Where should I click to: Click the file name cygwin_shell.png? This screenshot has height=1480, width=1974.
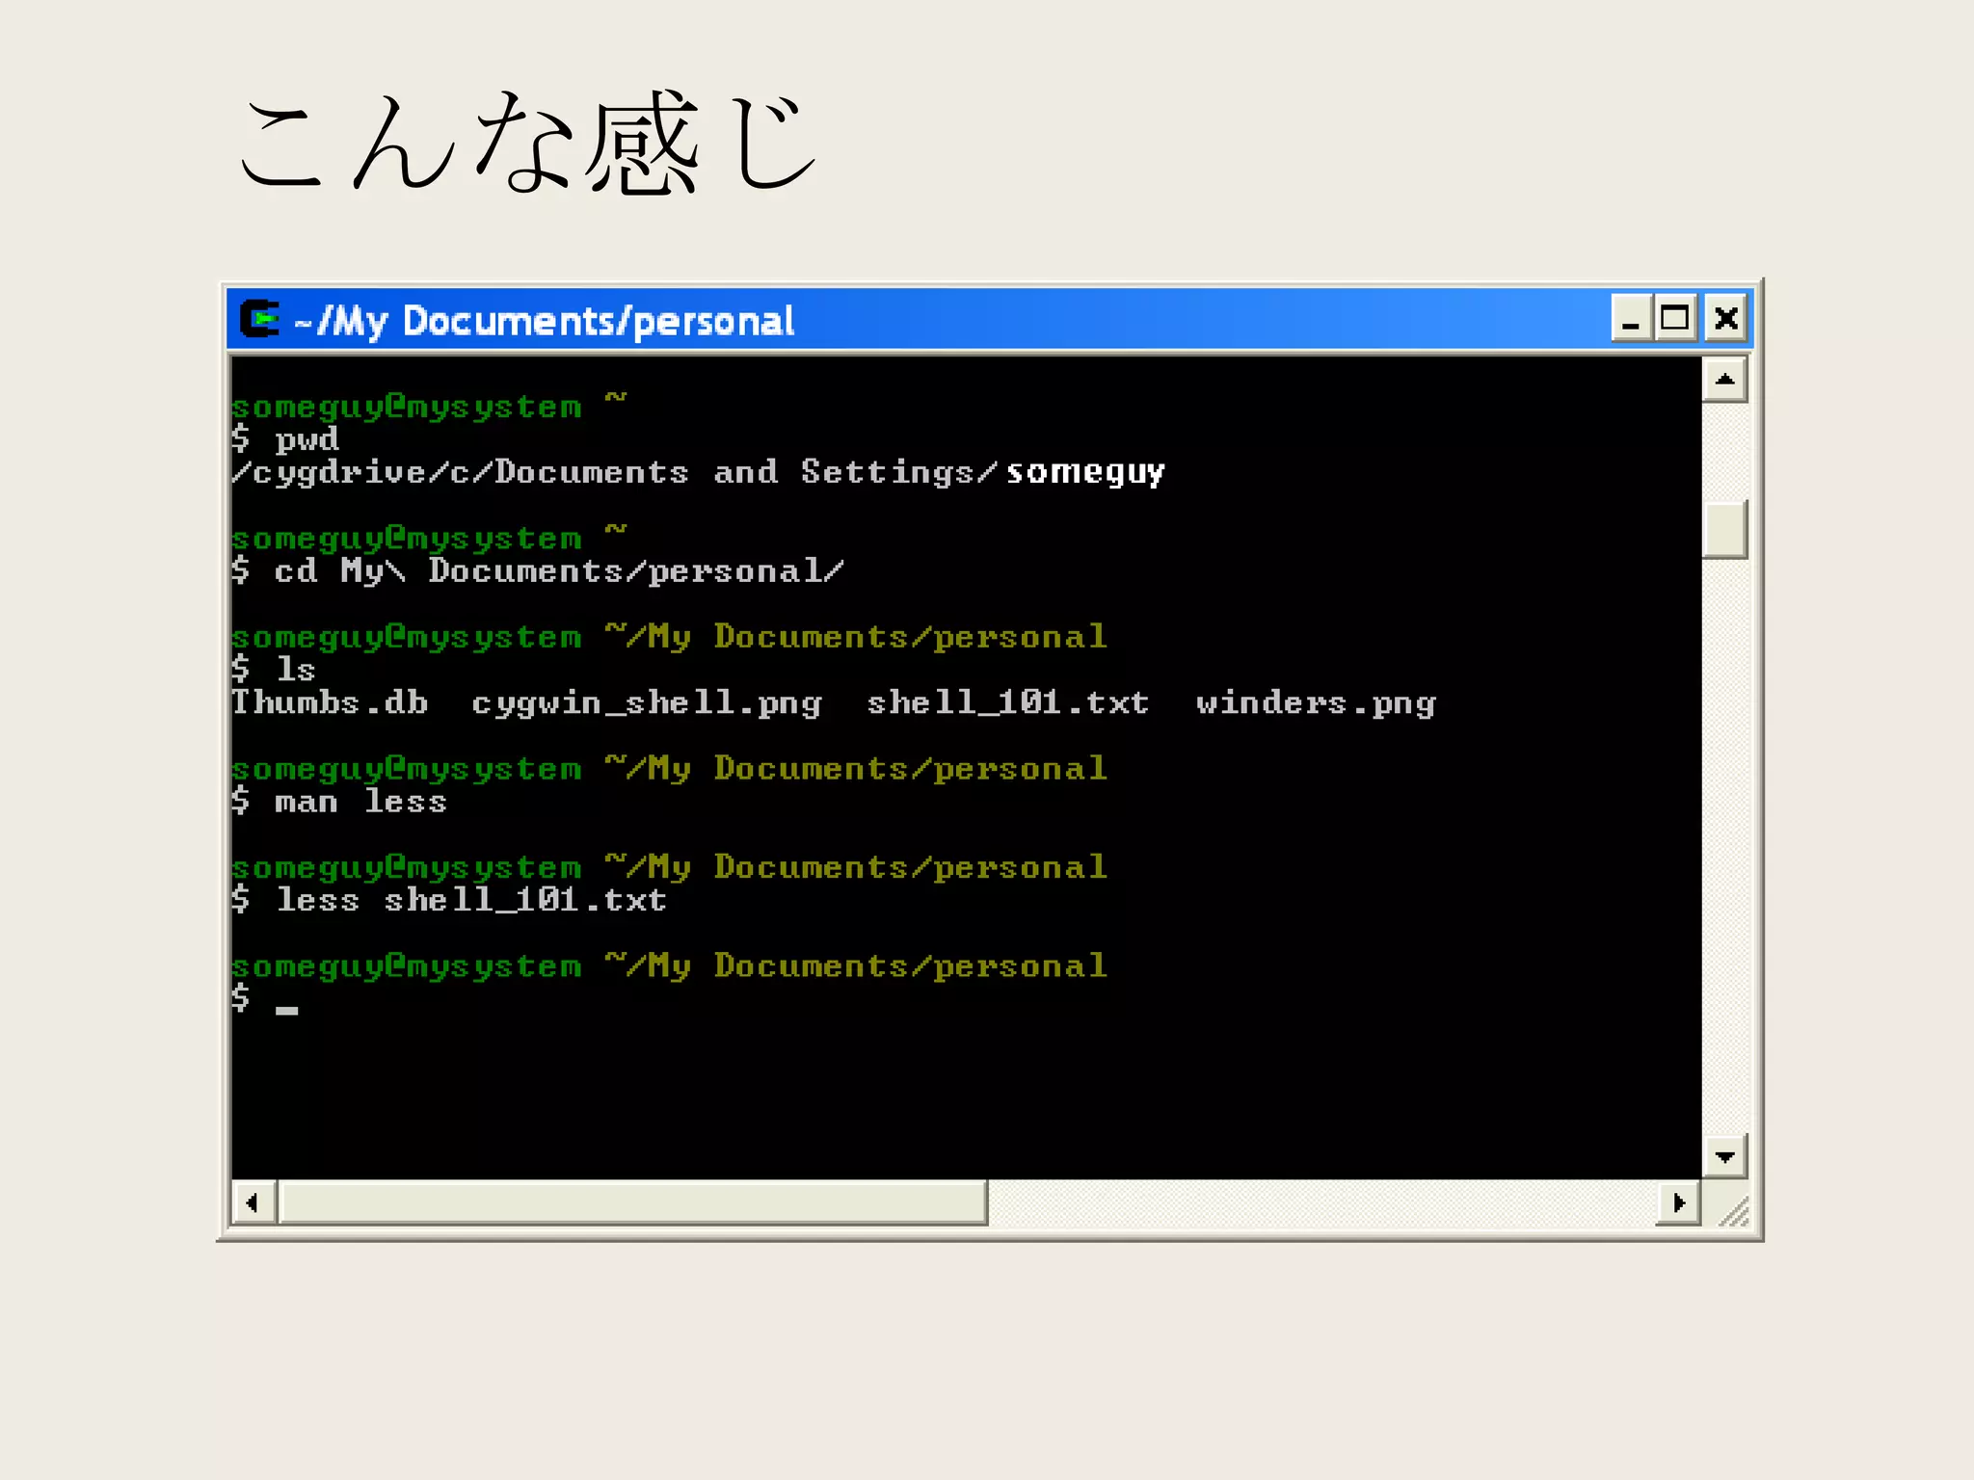647,703
